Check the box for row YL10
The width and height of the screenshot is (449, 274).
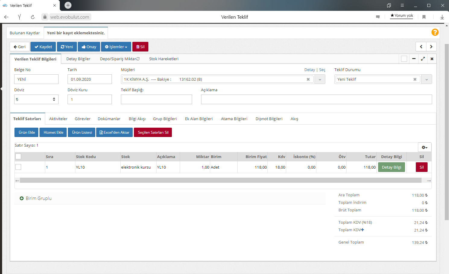click(18, 167)
